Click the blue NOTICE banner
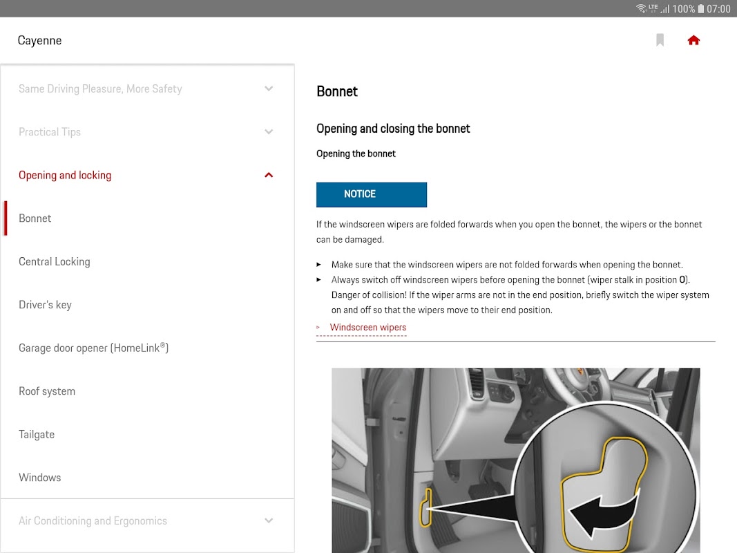Image resolution: width=737 pixels, height=553 pixels. pos(372,194)
